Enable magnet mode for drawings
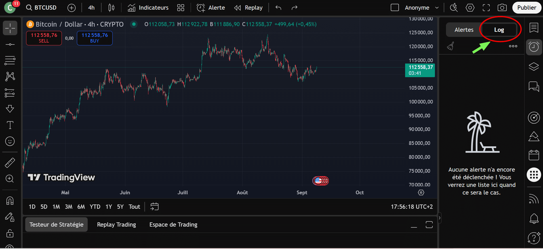This screenshot has height=249, width=543. 10,201
